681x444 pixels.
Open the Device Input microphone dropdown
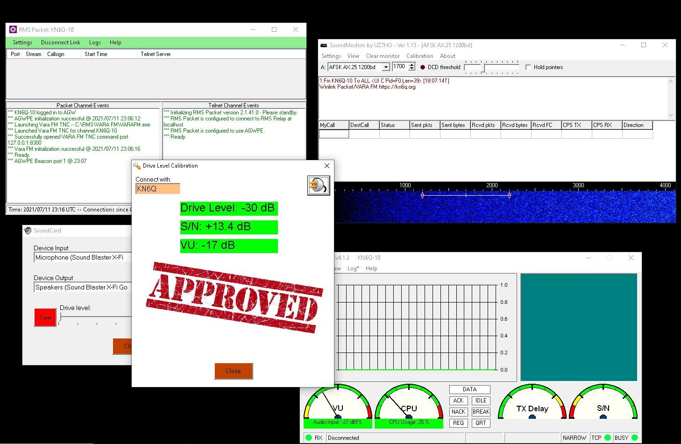pos(83,257)
